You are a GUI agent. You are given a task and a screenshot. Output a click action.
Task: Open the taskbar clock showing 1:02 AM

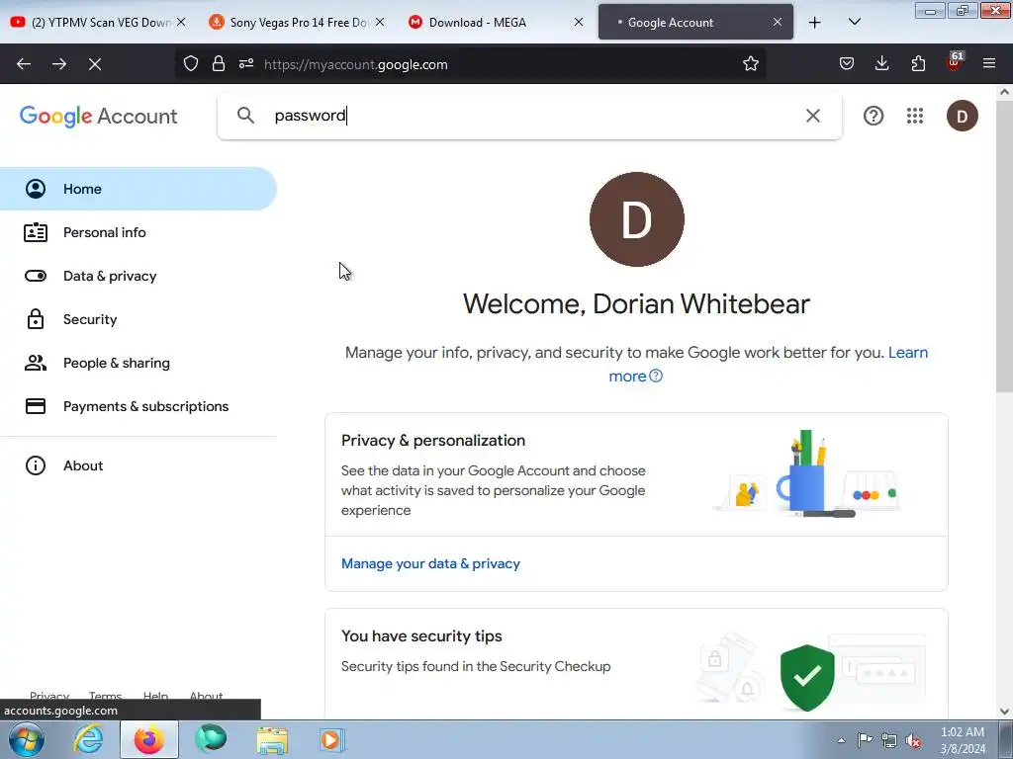[x=963, y=740]
